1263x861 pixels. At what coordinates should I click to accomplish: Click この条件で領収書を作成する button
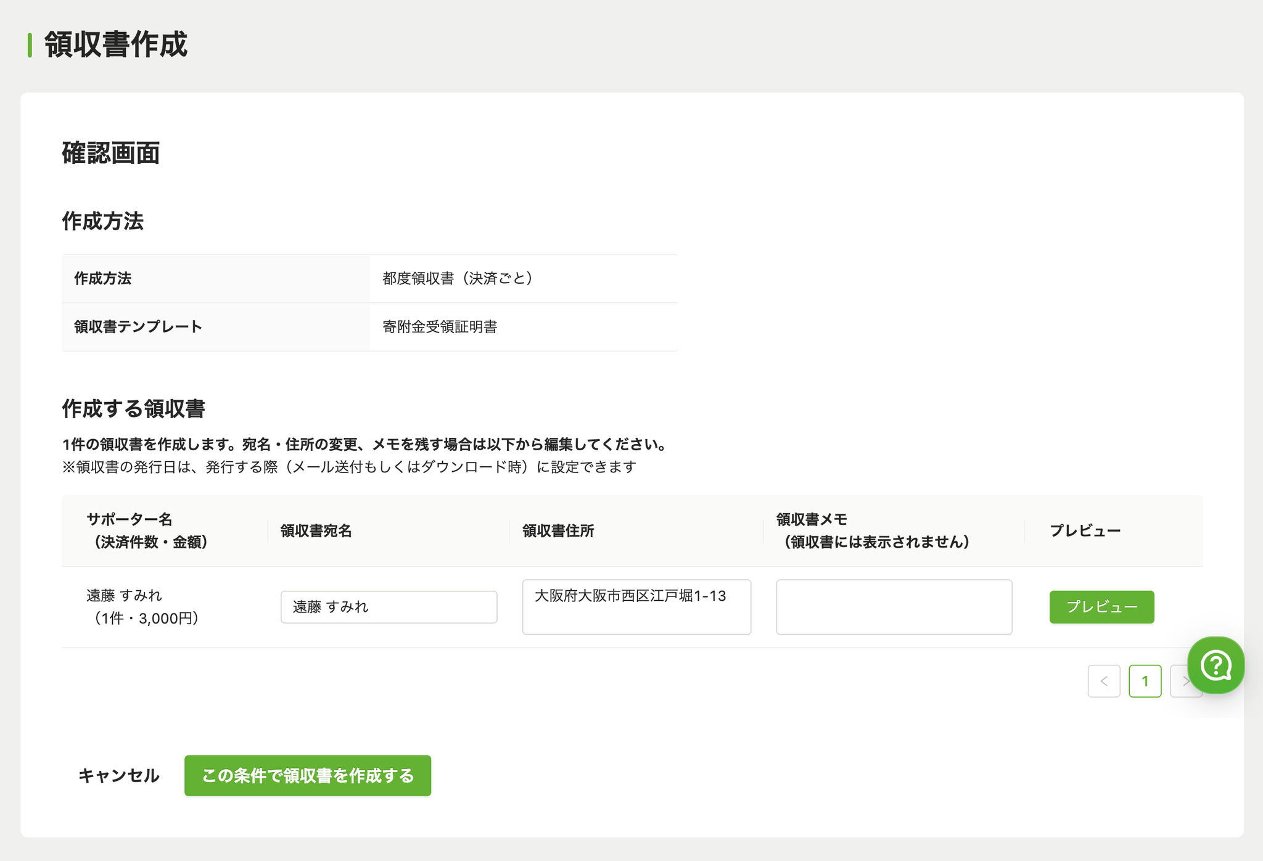pyautogui.click(x=308, y=775)
